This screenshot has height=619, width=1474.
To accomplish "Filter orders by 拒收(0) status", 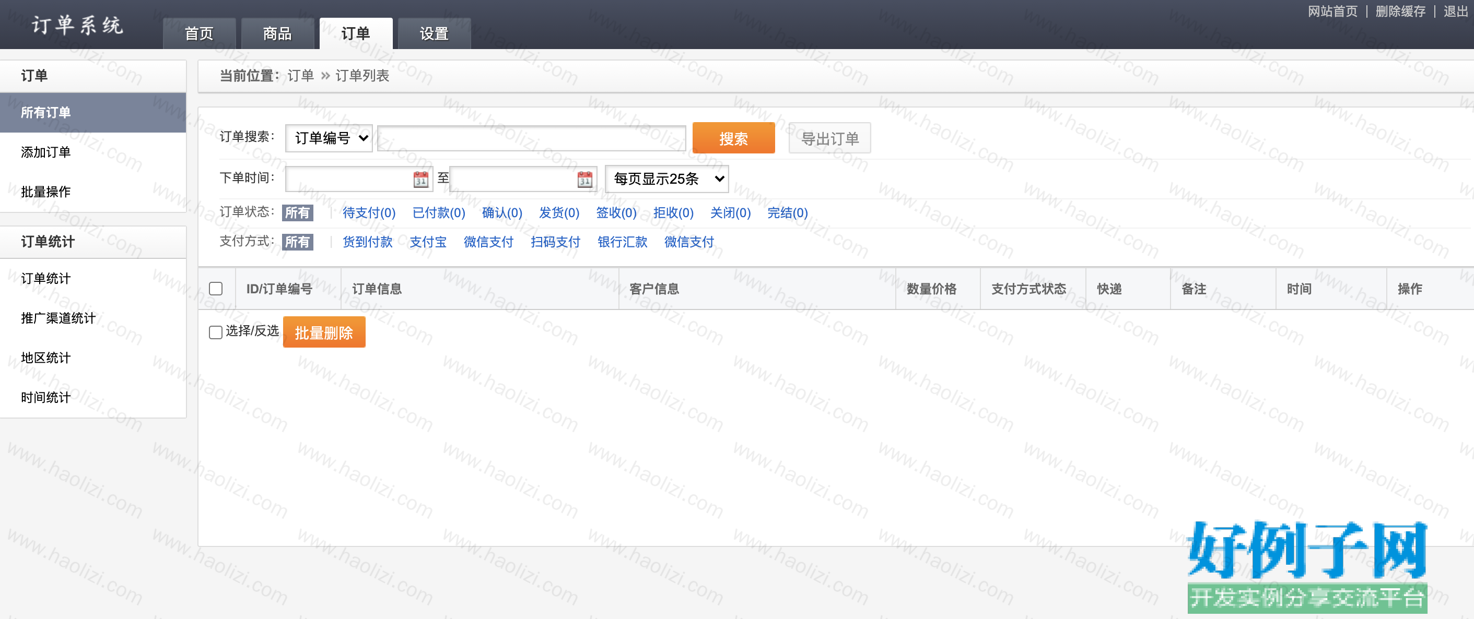I will coord(673,212).
